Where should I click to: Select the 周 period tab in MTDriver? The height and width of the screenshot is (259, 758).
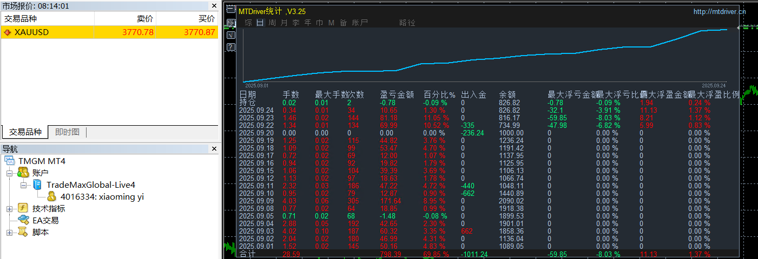272,23
